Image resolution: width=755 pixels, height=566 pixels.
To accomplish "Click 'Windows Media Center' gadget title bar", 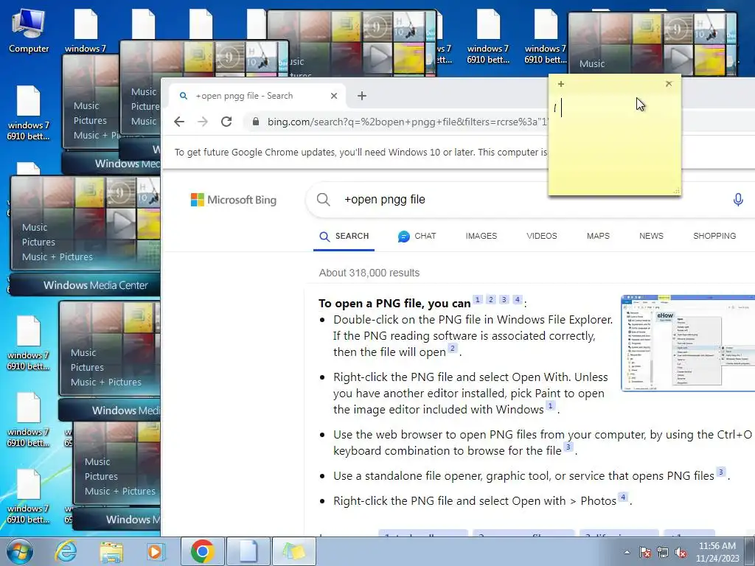I will coord(86,285).
